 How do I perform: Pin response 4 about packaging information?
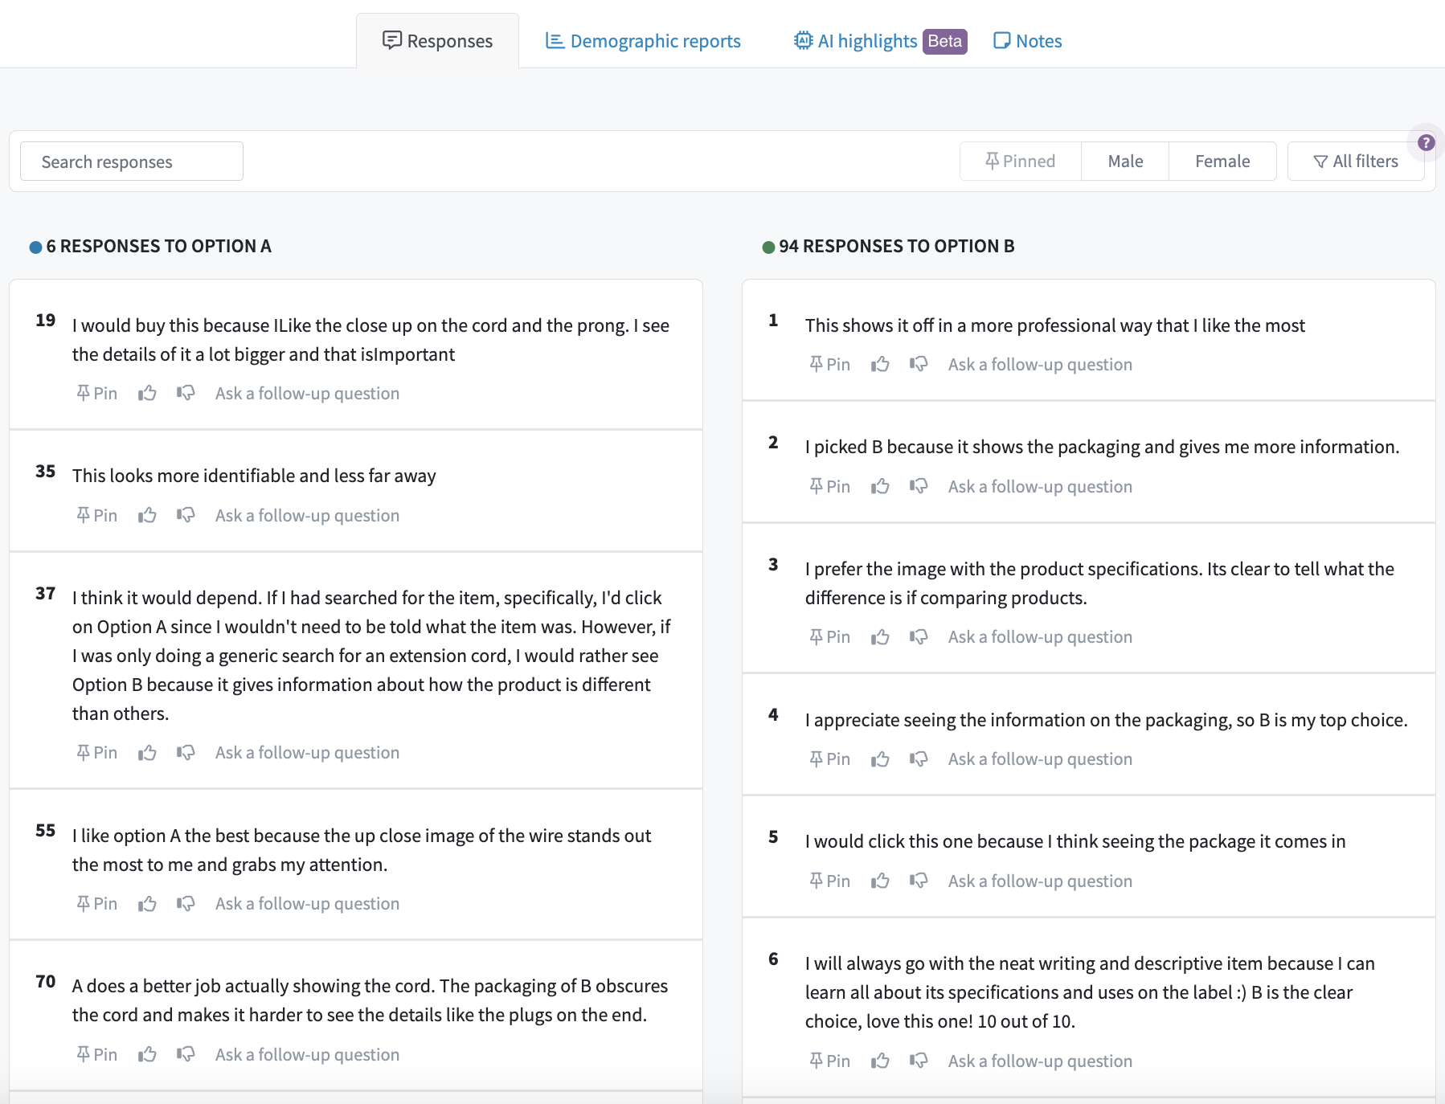(829, 758)
